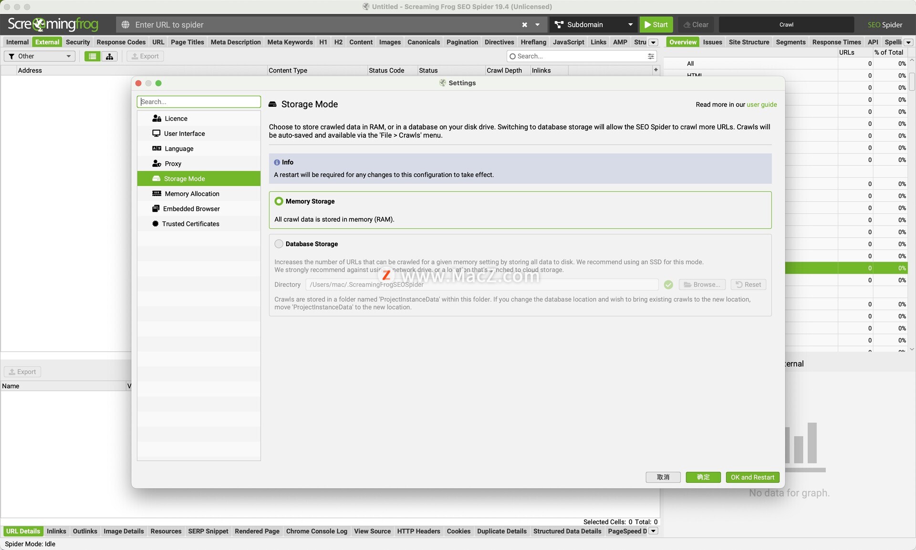This screenshot has width=916, height=550.
Task: Click the right panel vertical scrollbar
Action: click(x=912, y=81)
